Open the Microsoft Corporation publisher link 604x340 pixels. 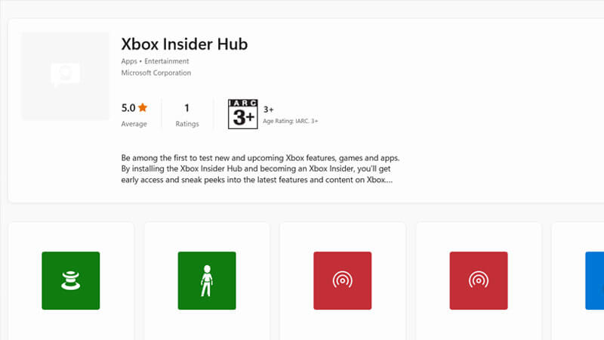tap(156, 73)
